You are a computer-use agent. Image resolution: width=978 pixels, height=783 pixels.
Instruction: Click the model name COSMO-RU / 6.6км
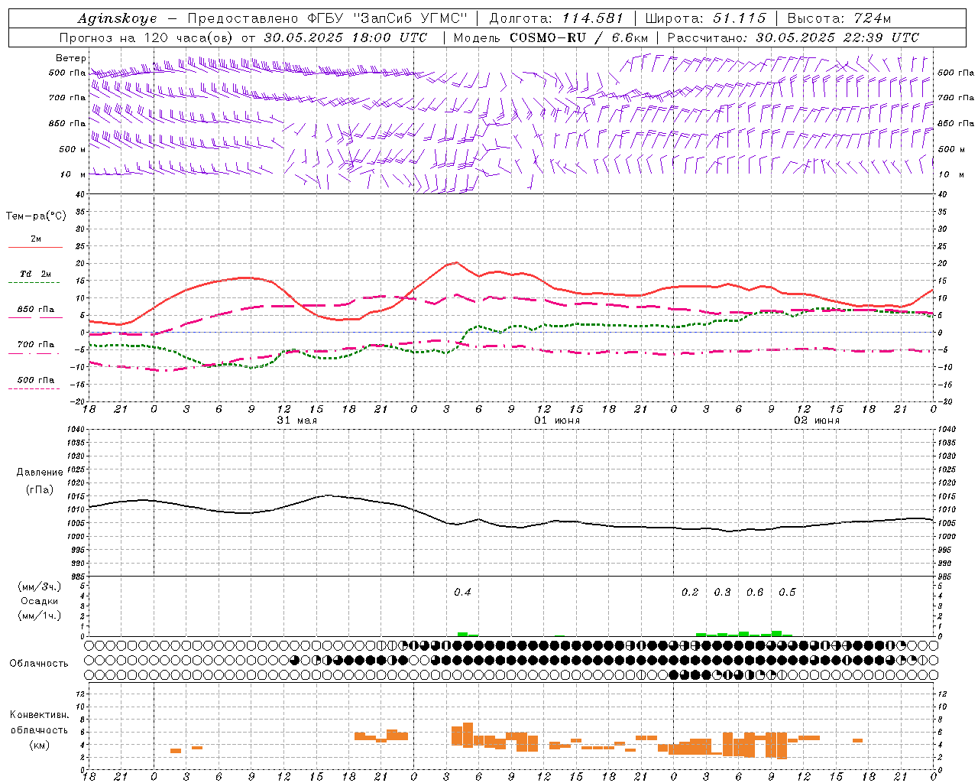pos(579,37)
